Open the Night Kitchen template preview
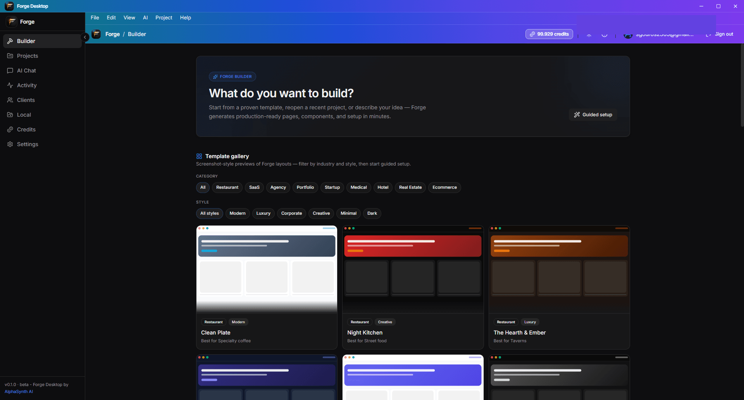This screenshot has height=400, width=744. click(x=413, y=269)
